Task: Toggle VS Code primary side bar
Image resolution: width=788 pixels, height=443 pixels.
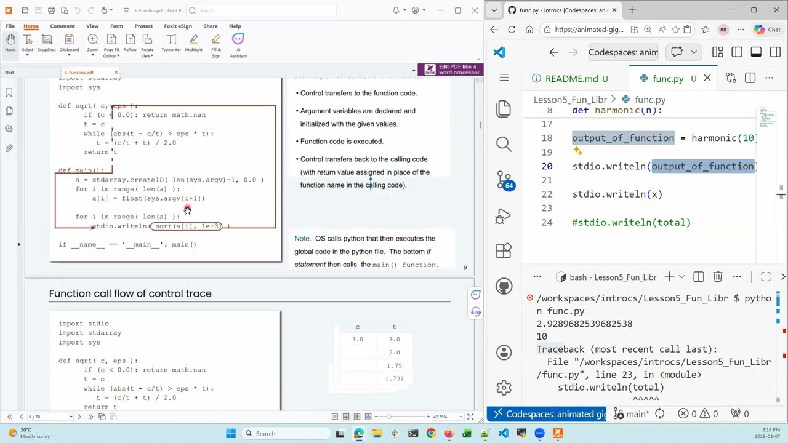Action: tap(737, 52)
